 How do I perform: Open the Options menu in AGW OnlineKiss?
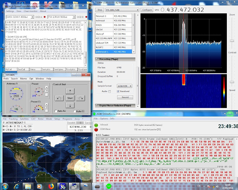[104, 118]
